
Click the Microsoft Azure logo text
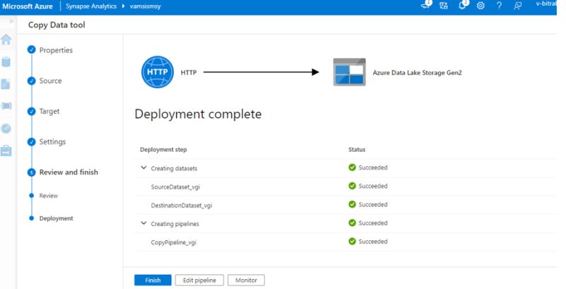28,6
